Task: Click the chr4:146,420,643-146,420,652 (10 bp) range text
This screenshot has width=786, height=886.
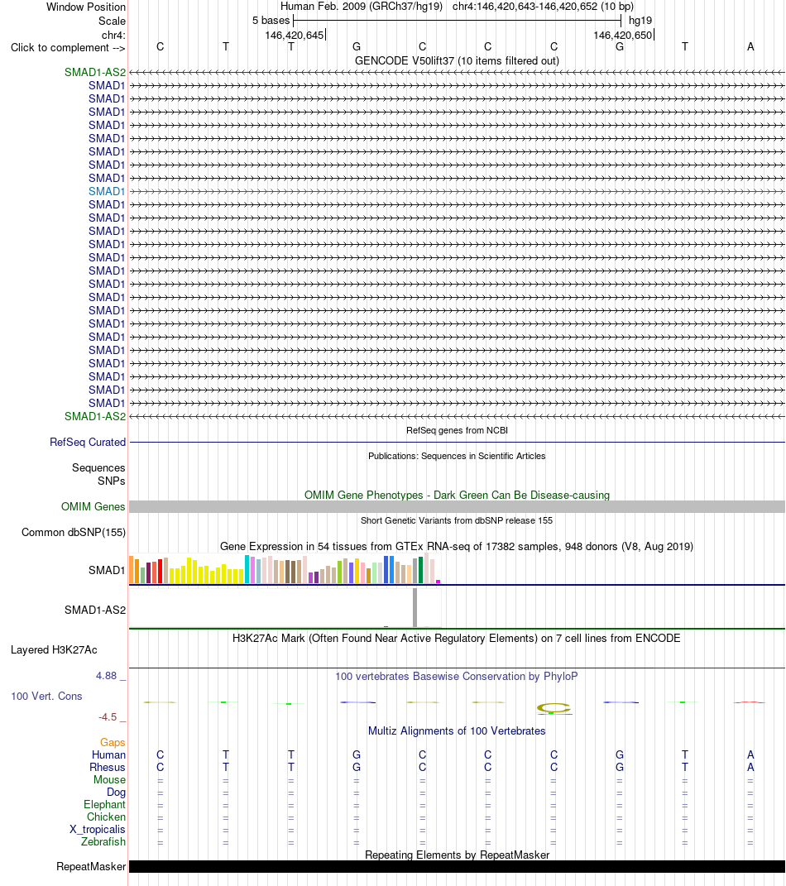Action: [x=543, y=7]
